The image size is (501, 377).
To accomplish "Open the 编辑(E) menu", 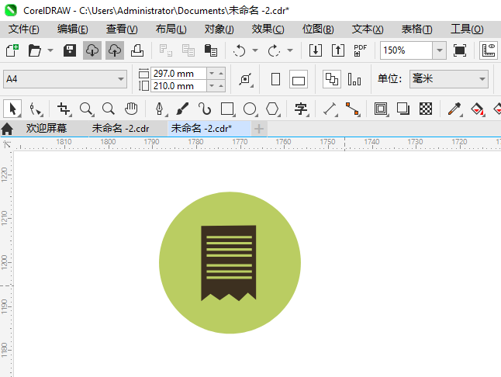I will 73,29.
